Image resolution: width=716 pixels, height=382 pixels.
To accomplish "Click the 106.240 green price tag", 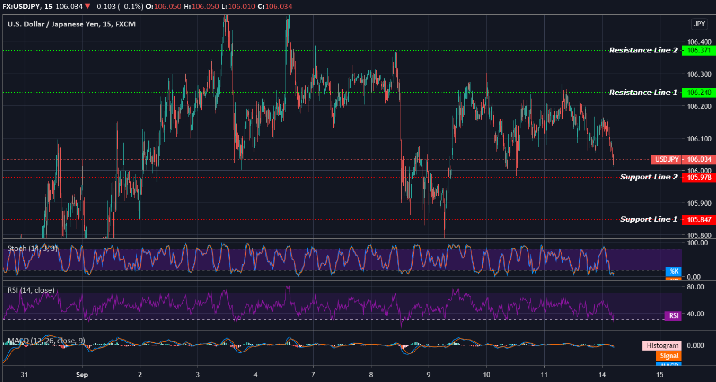I will 699,93.
